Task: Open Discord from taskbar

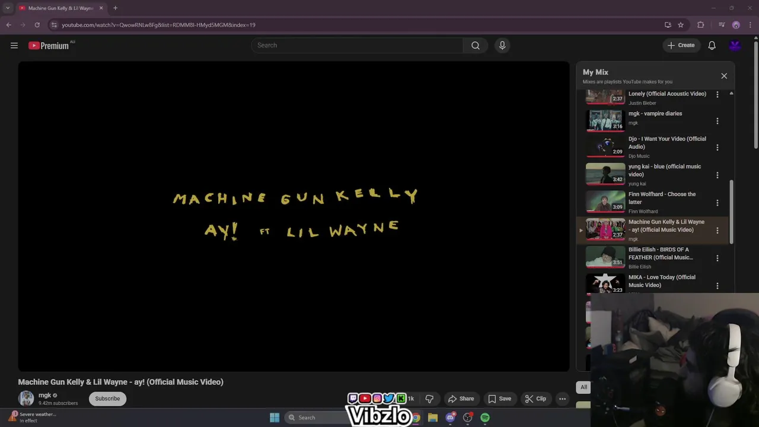Action: click(450, 418)
